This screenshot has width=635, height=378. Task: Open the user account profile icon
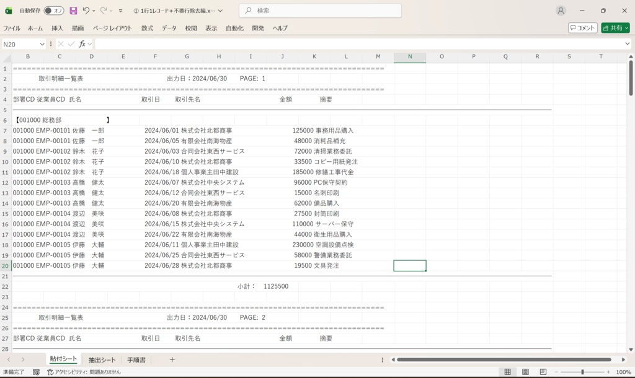coord(561,11)
